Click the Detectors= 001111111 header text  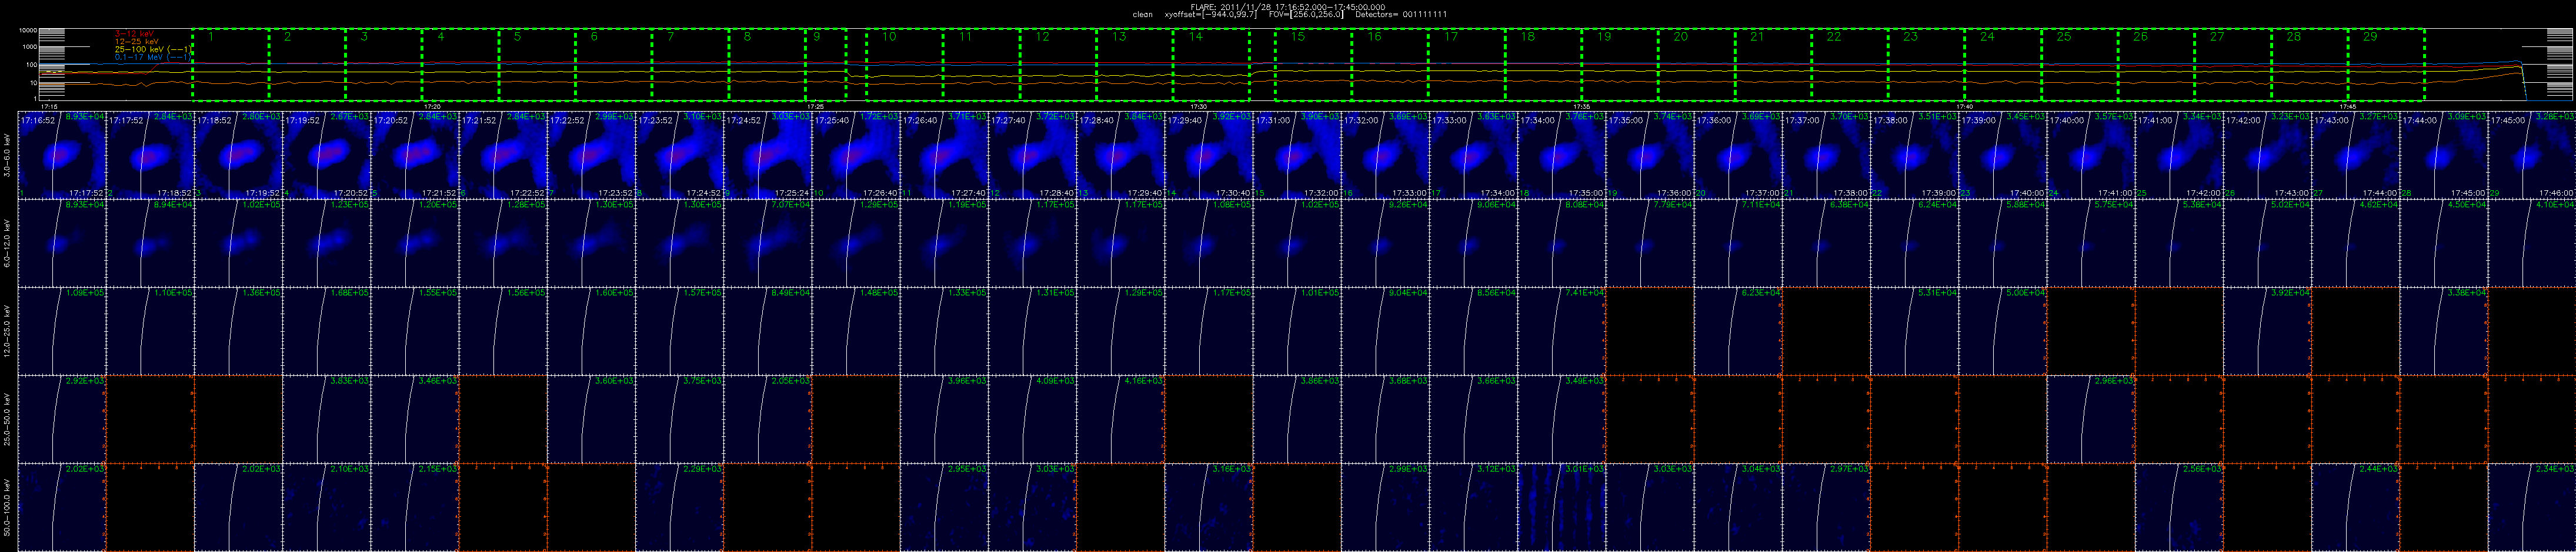[x=1401, y=15]
